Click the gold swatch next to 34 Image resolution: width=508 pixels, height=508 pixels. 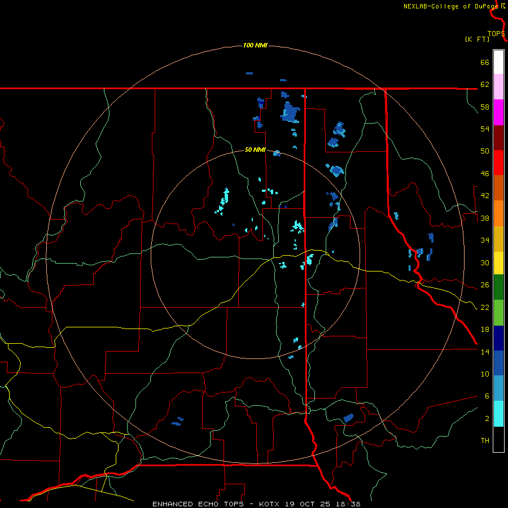point(498,239)
